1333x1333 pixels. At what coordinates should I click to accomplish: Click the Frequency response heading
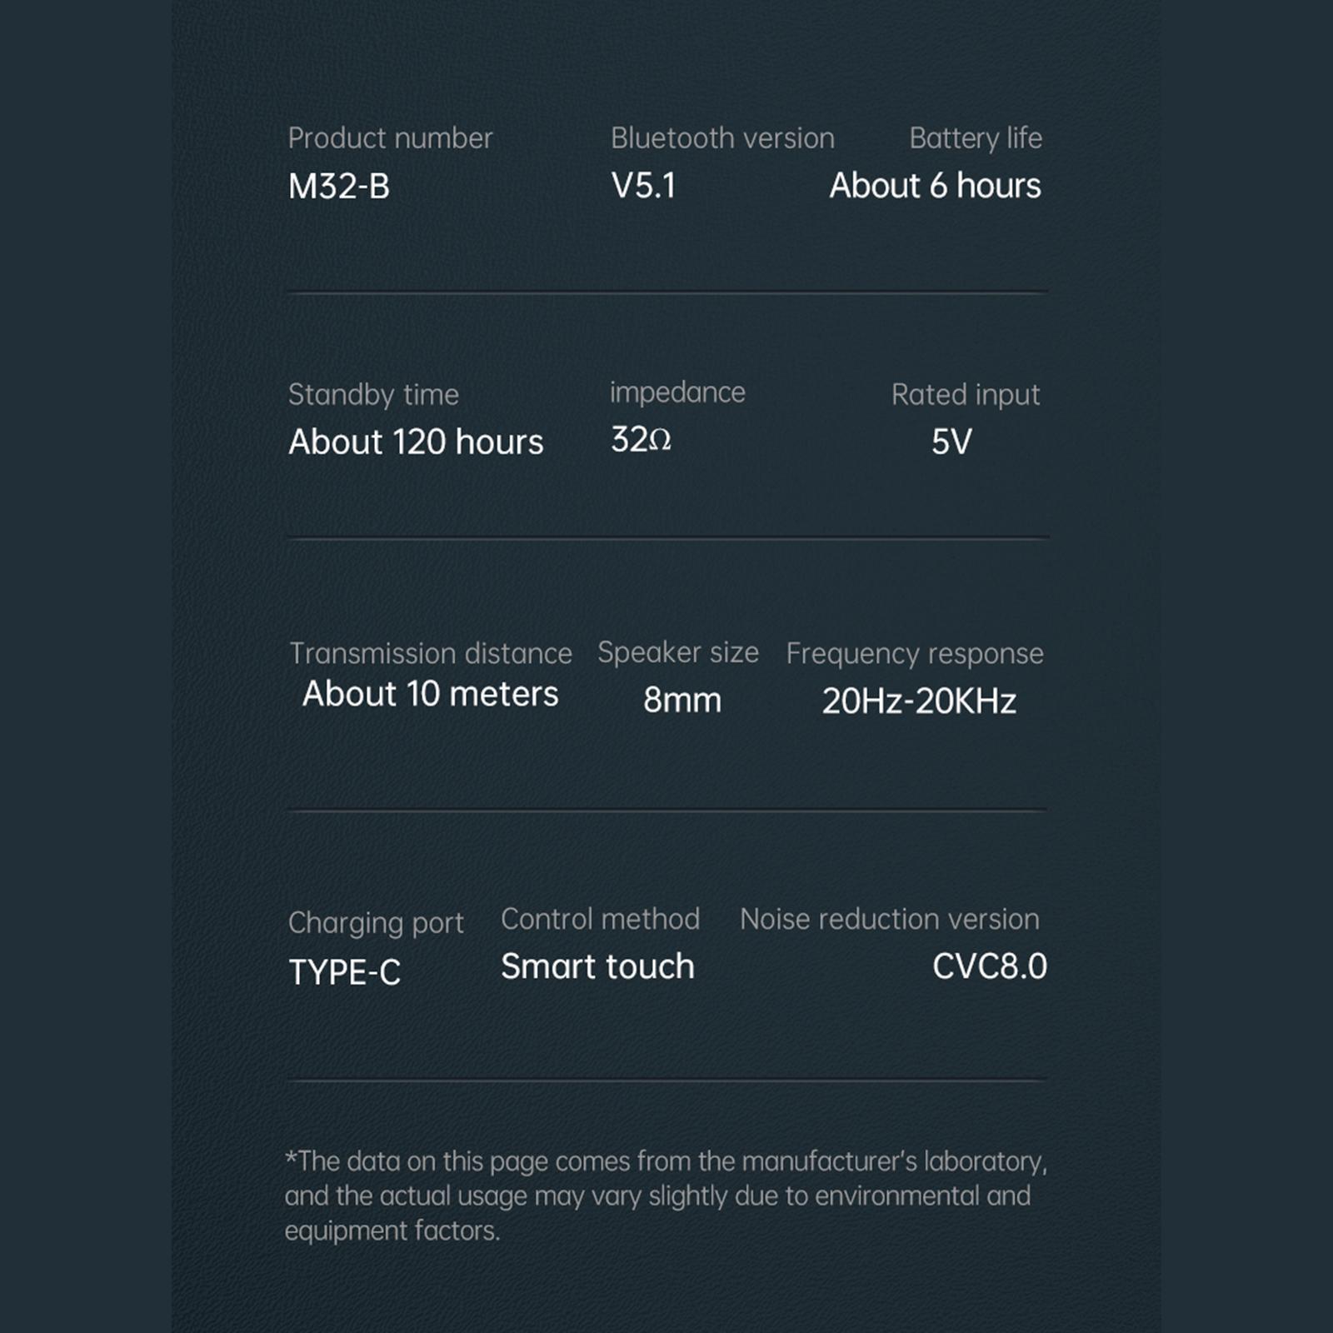pos(914,654)
